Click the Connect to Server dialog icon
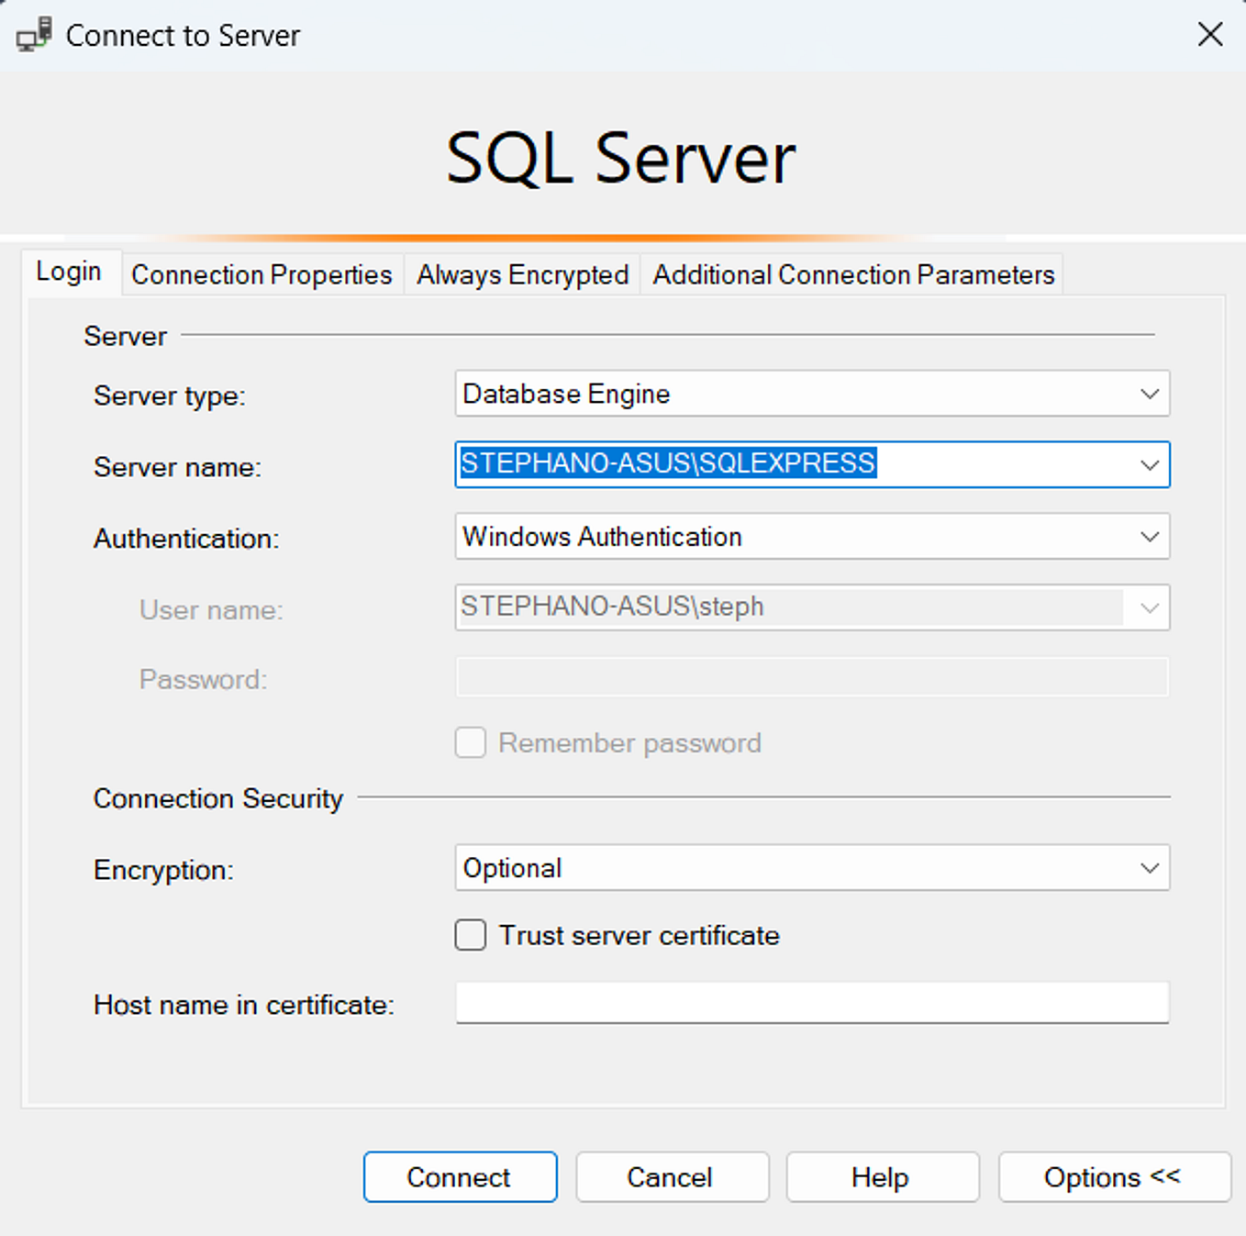This screenshot has width=1246, height=1236. pyautogui.click(x=32, y=34)
